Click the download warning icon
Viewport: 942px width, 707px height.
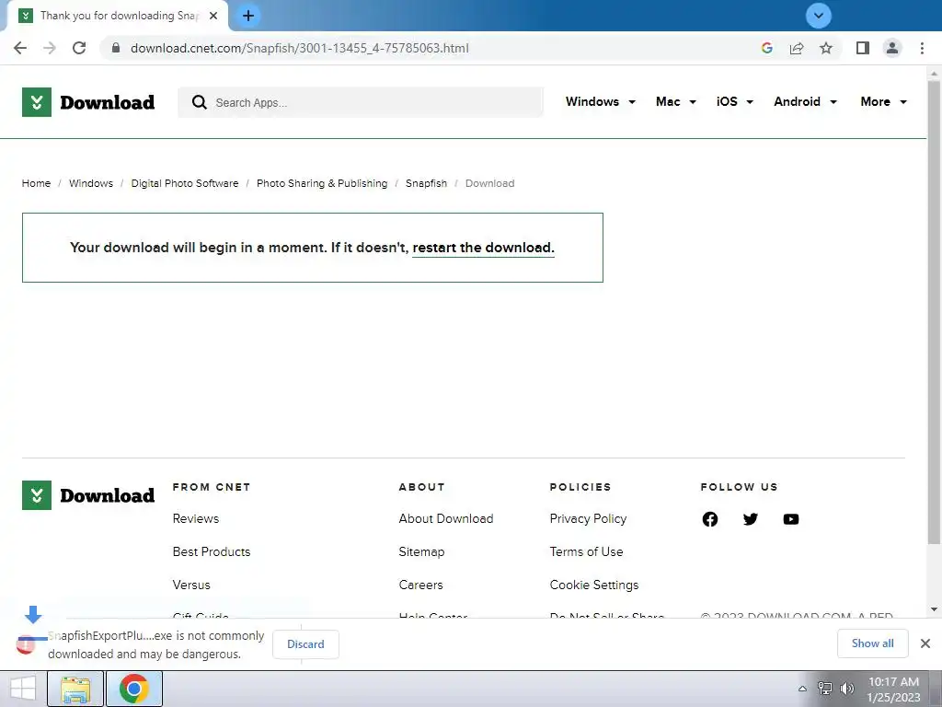pos(26,643)
